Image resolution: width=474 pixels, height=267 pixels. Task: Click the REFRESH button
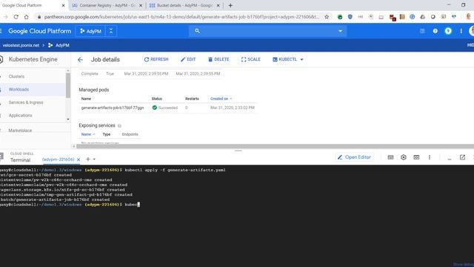coord(156,59)
